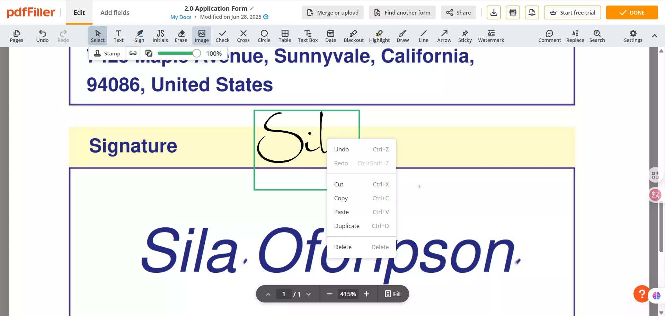Viewport: 665px width, 316px height.
Task: Open the Pages panel
Action: tap(17, 36)
